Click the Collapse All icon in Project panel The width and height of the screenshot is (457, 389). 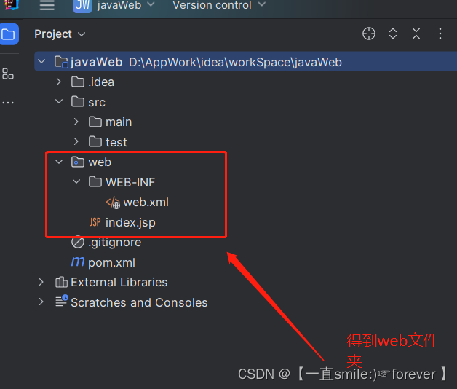coord(416,34)
